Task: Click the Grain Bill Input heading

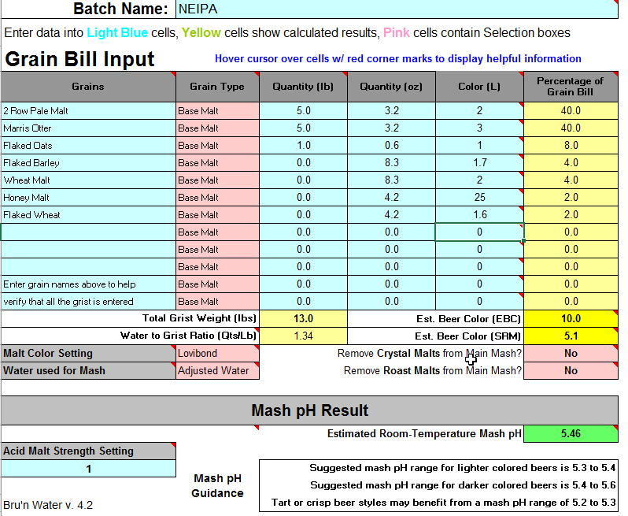Action: click(79, 59)
